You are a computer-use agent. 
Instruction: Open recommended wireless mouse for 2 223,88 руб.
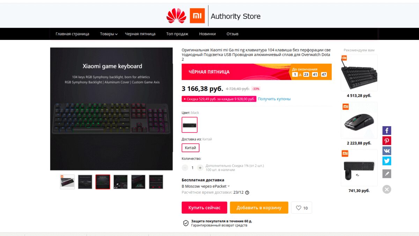point(359,121)
